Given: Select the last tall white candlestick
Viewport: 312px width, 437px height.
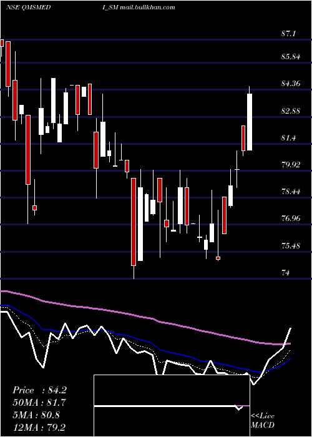Looking at the screenshot, I should click(250, 122).
